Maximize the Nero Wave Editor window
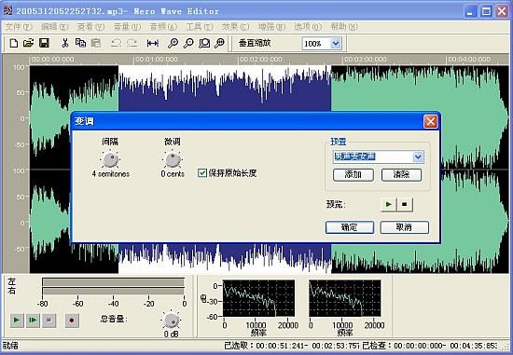 pyautogui.click(x=486, y=12)
